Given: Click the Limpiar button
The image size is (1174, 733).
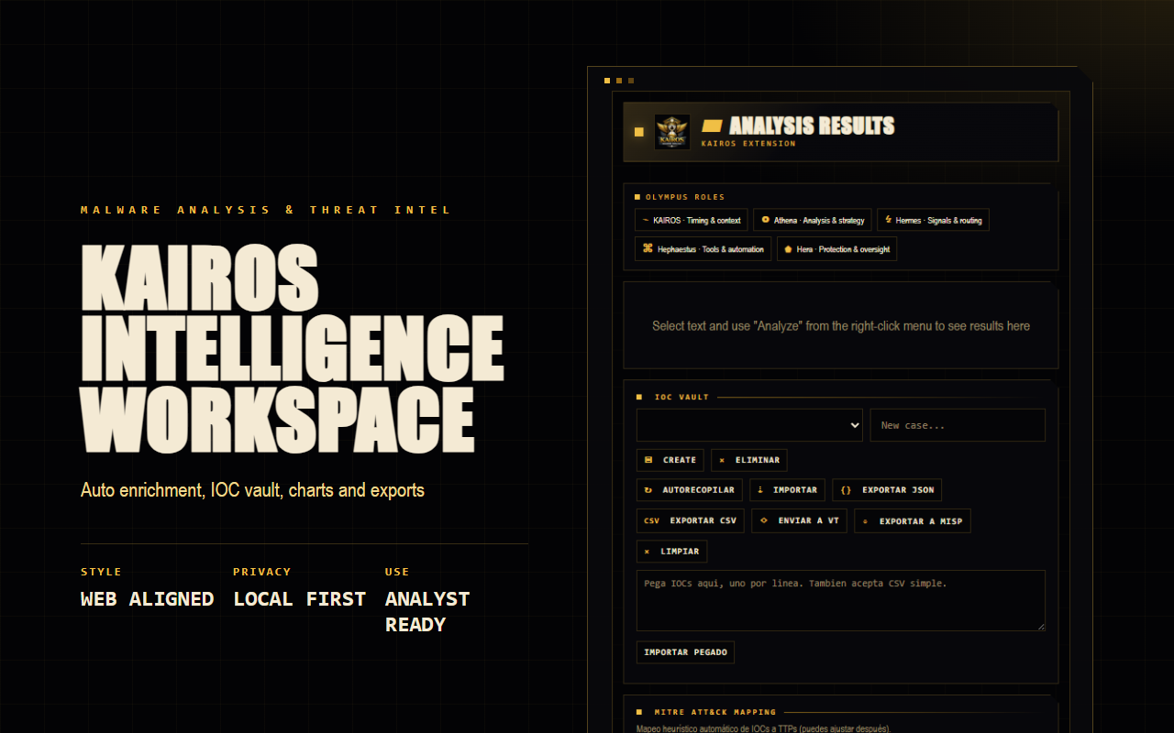Looking at the screenshot, I should [x=671, y=552].
